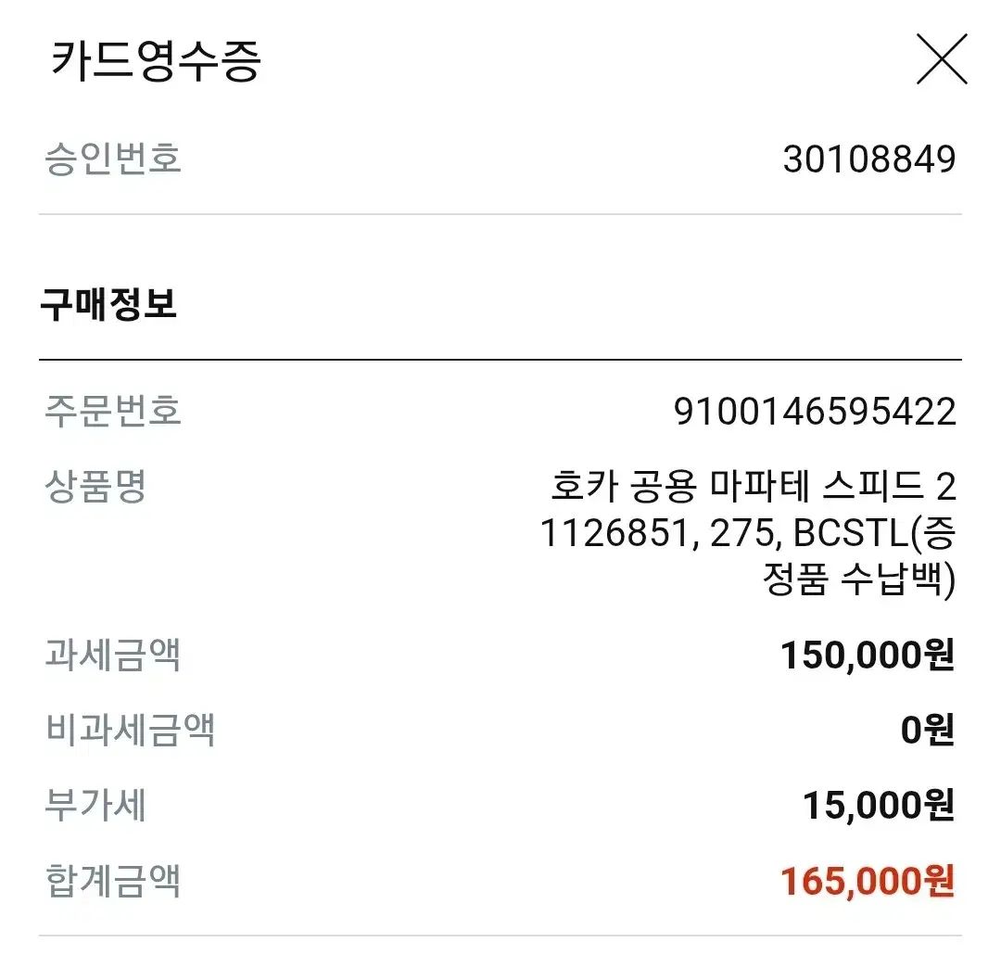Click the 과세금액 label
The height and width of the screenshot is (980, 1001).
(113, 655)
